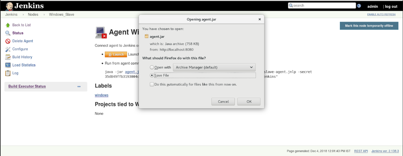Click the Jenkins header title text
This screenshot has height=156, width=403.
point(29,6)
